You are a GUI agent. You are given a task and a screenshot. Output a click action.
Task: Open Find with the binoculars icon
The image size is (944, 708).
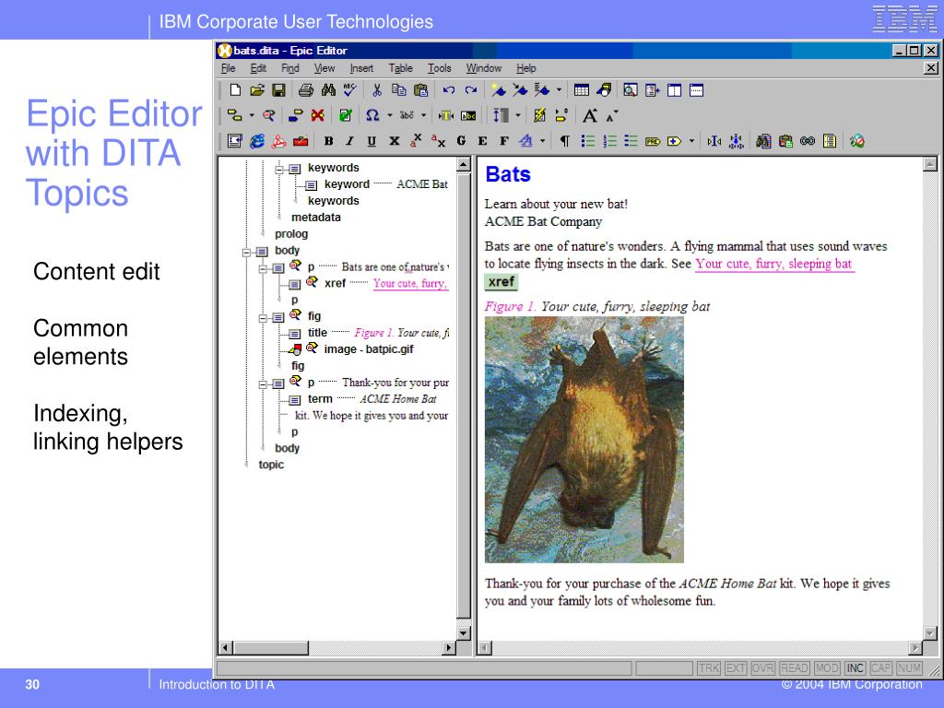[x=328, y=90]
